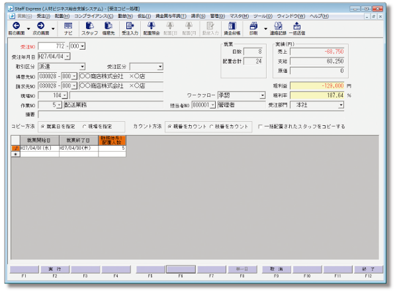Click the 勤怠入力 attendance entry icon
Screen dimensions: 397x296
point(210,26)
